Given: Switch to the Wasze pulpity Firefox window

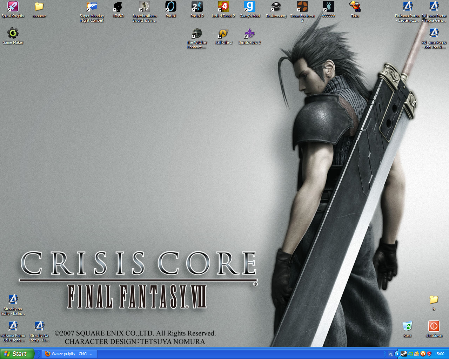Looking at the screenshot, I should (69, 354).
